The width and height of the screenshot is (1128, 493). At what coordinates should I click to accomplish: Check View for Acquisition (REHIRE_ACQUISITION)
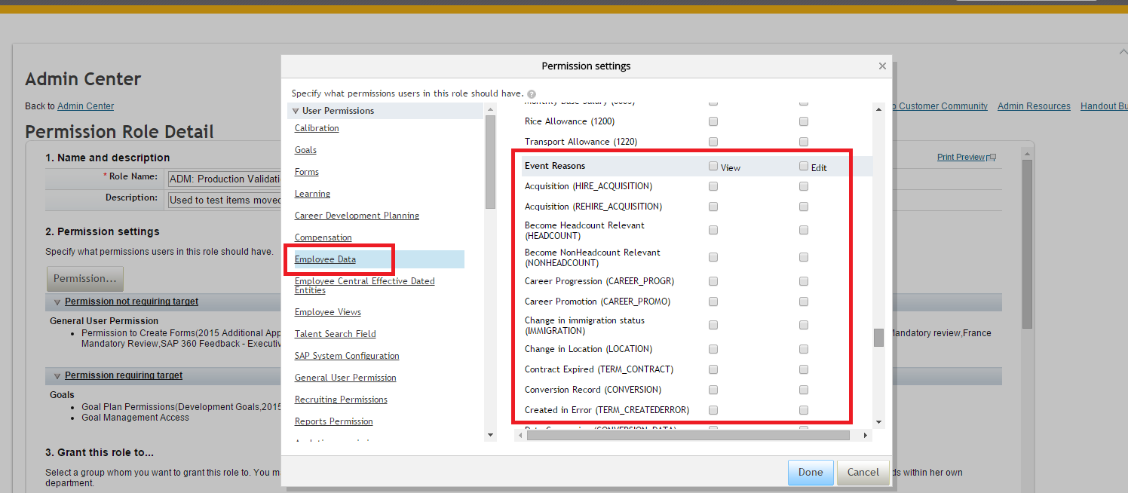pos(713,207)
